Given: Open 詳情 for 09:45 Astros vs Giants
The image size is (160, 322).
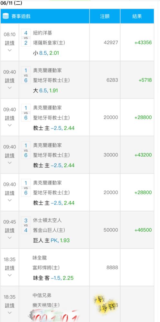Looking at the screenshot, I should click(10, 231).
